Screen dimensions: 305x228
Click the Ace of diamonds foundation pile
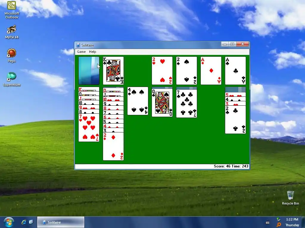(x=211, y=71)
